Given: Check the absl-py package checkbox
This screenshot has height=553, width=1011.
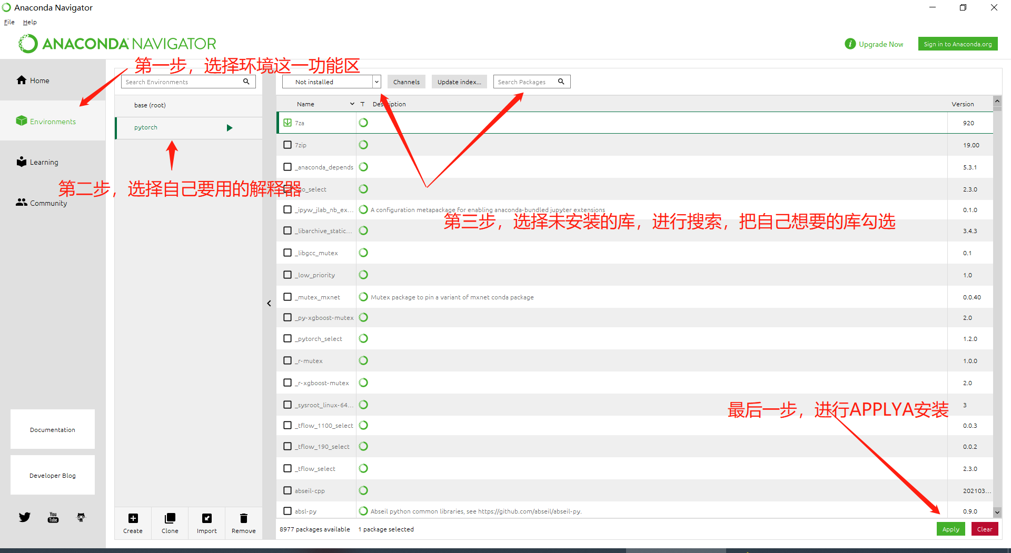Looking at the screenshot, I should [x=288, y=511].
